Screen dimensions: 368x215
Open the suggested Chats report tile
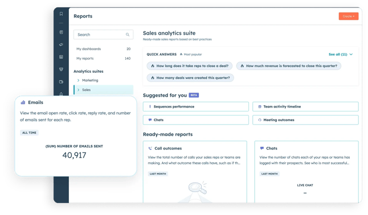196,120
